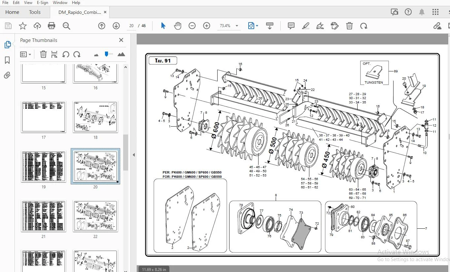450x272 pixels.
Task: Print the document
Action: (x=52, y=26)
